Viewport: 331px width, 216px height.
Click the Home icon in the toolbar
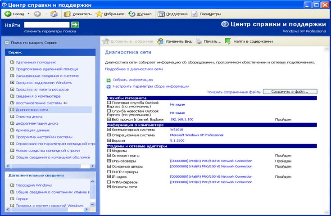tap(54, 14)
